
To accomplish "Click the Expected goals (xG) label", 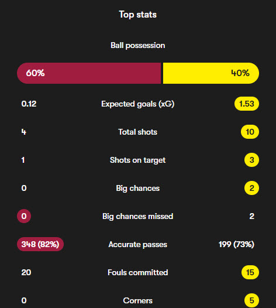I will [x=137, y=104].
